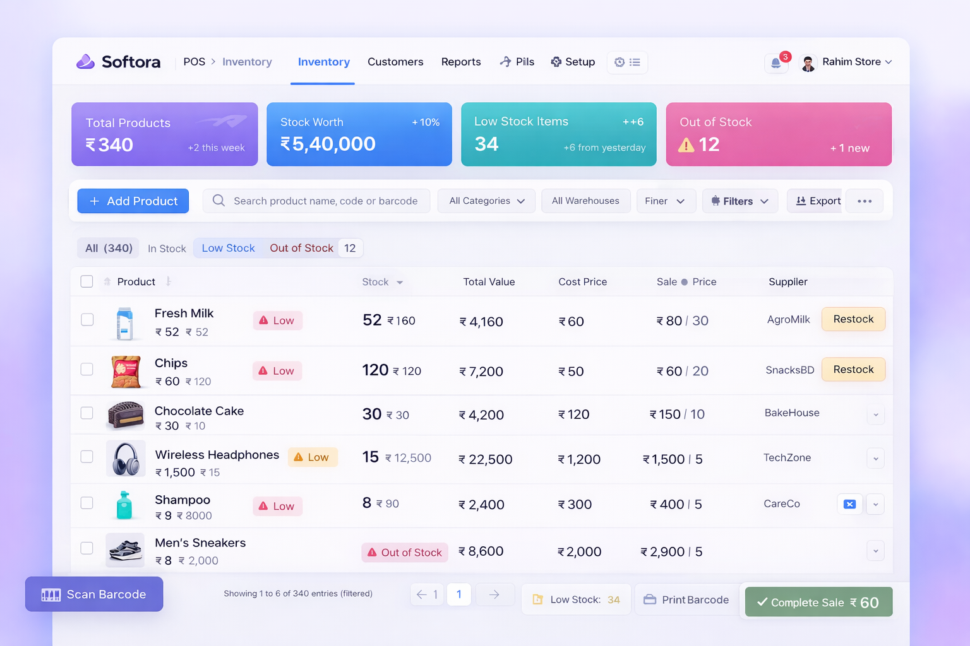Click the blue action icon on the Shampoo row

849,504
